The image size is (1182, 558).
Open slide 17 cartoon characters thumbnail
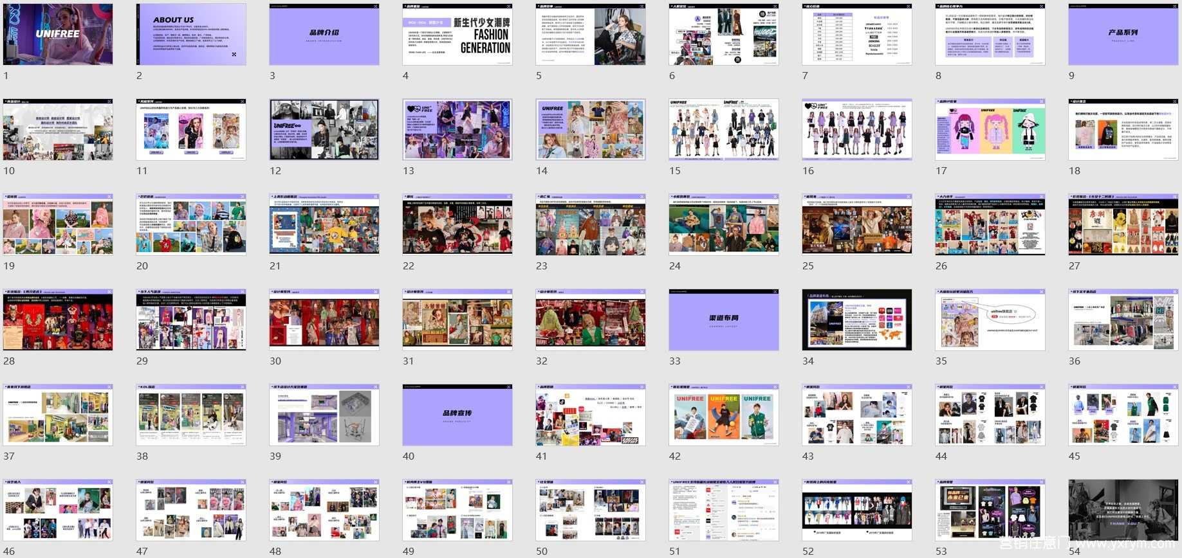990,129
